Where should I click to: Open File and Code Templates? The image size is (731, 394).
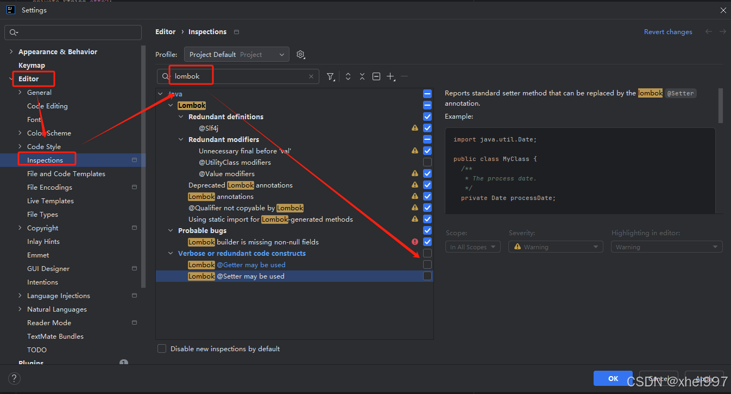(66, 173)
